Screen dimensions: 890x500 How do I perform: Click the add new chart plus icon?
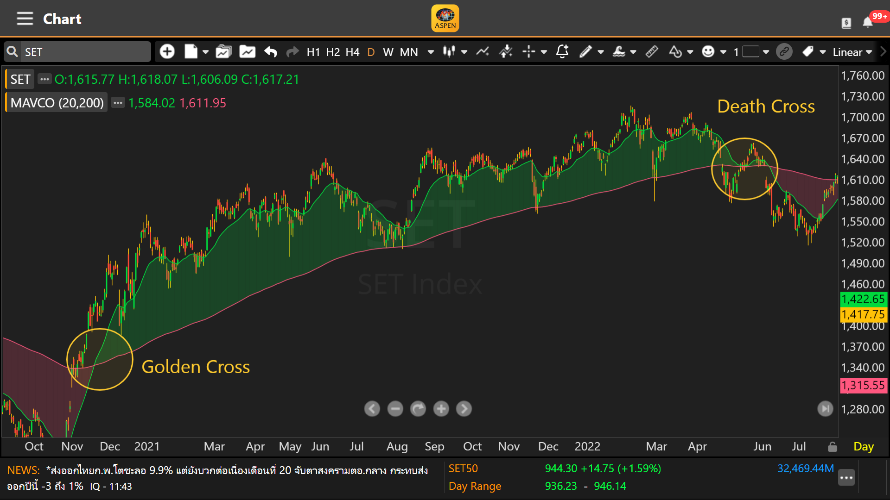point(167,52)
